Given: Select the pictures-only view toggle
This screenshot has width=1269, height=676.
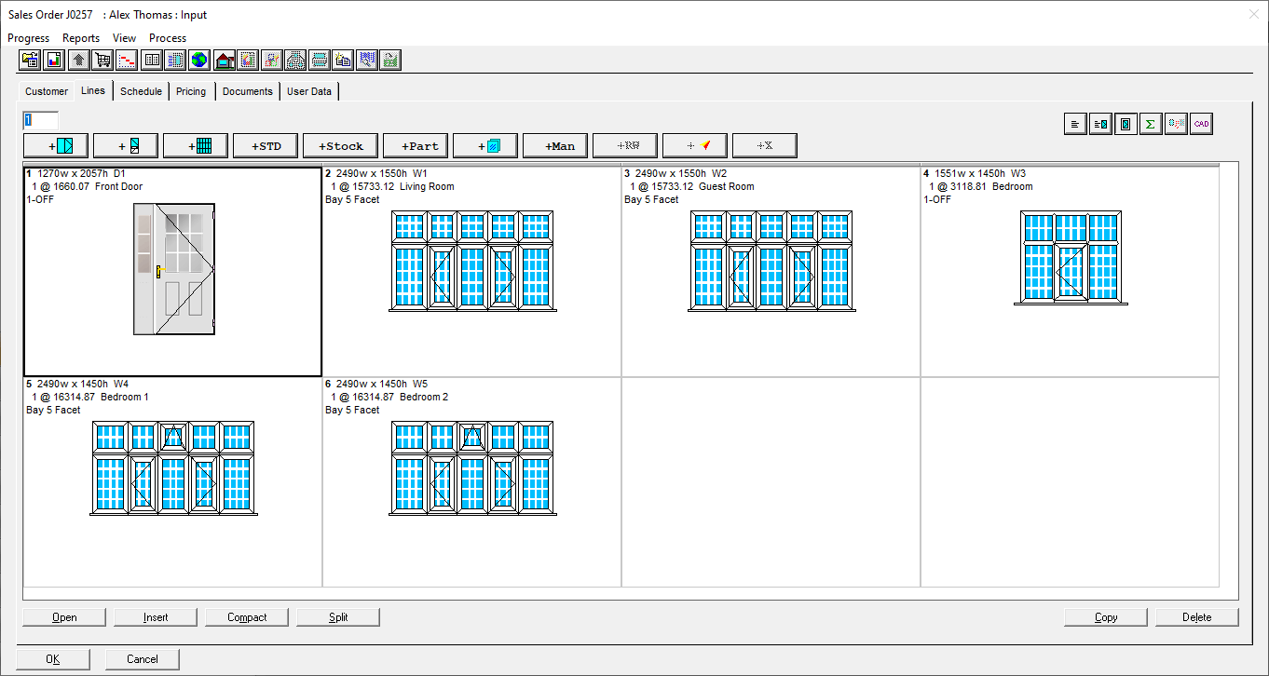Looking at the screenshot, I should 1126,124.
